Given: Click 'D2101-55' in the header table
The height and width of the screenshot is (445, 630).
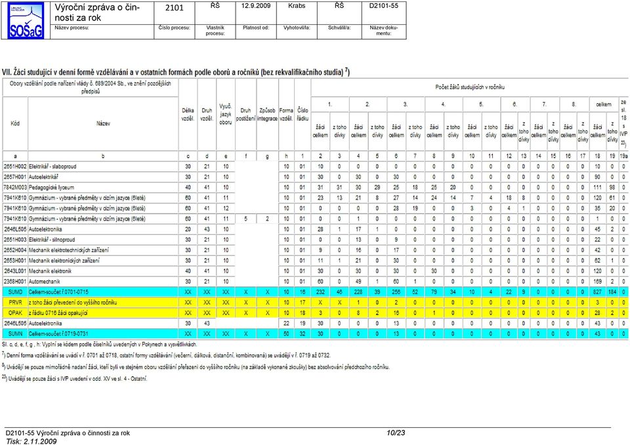Looking at the screenshot, I should click(384, 6).
